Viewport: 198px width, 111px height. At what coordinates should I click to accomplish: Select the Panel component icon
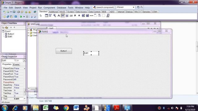pos(104,16)
